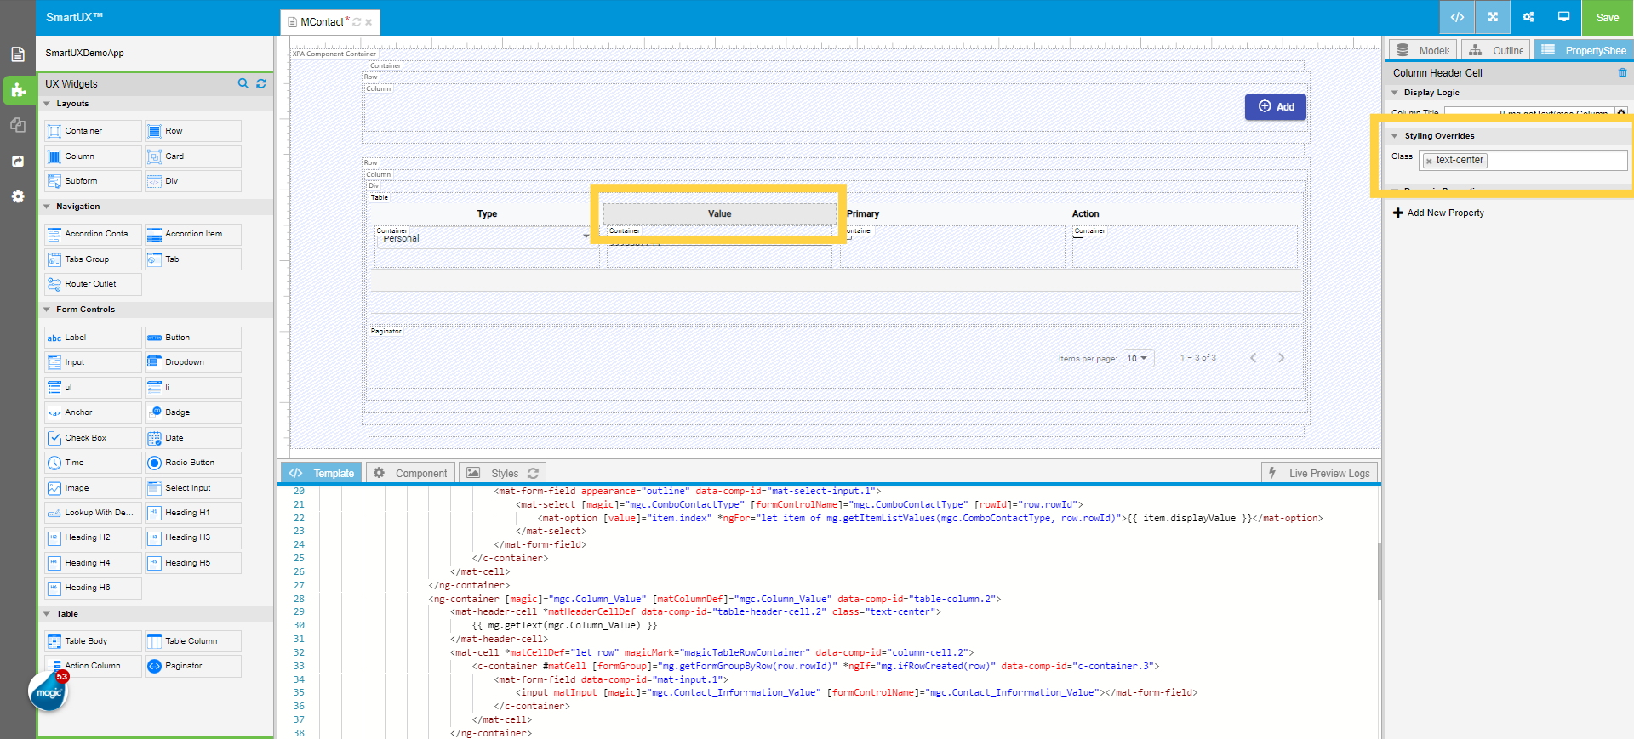
Task: Click the Add button on canvas
Action: coord(1275,107)
